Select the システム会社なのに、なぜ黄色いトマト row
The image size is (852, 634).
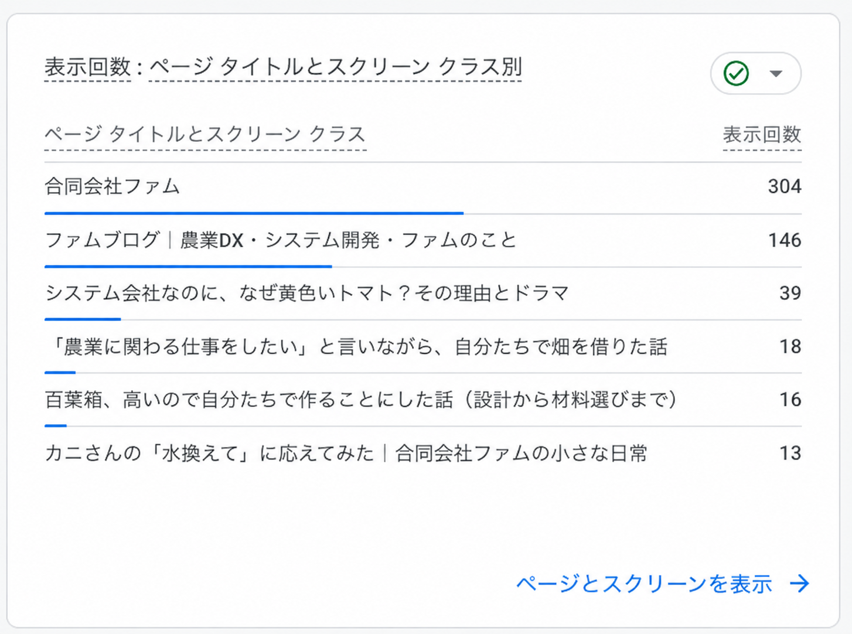422,294
